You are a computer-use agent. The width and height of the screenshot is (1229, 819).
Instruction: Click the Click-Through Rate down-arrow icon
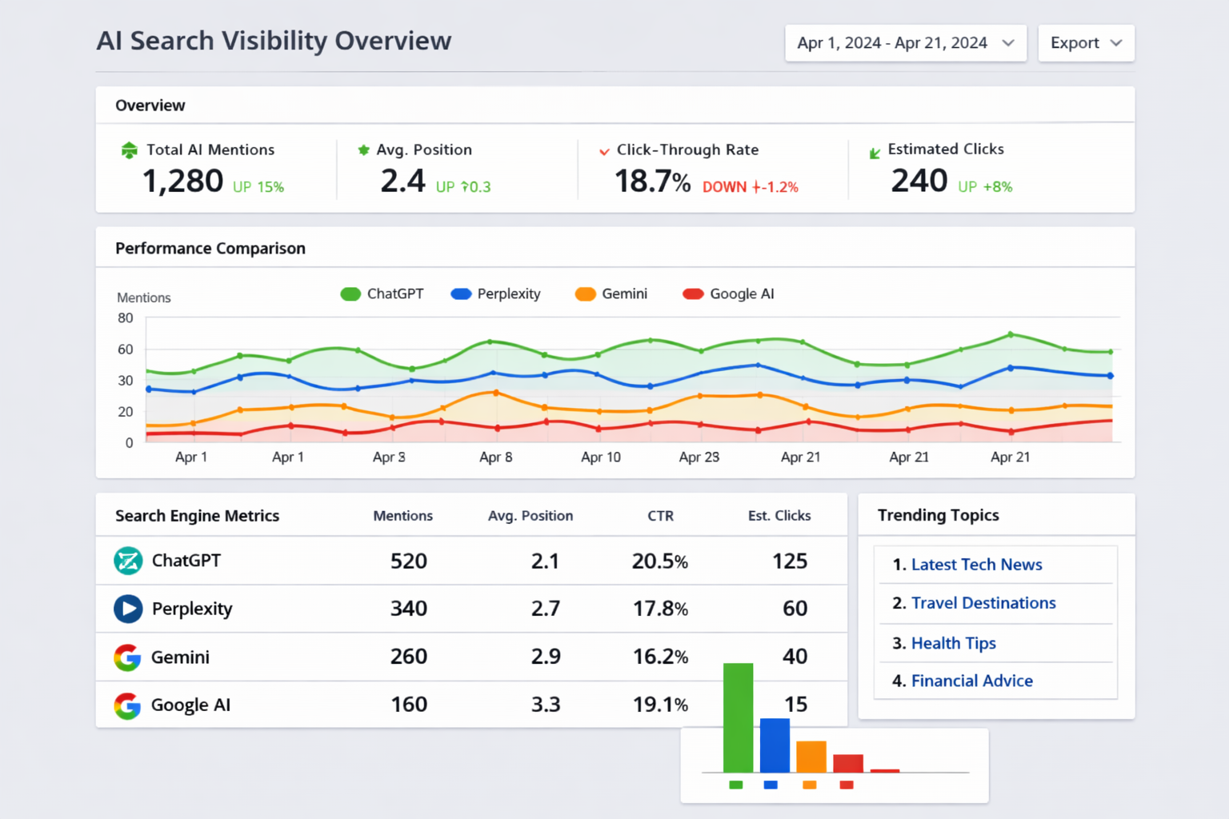(x=604, y=151)
